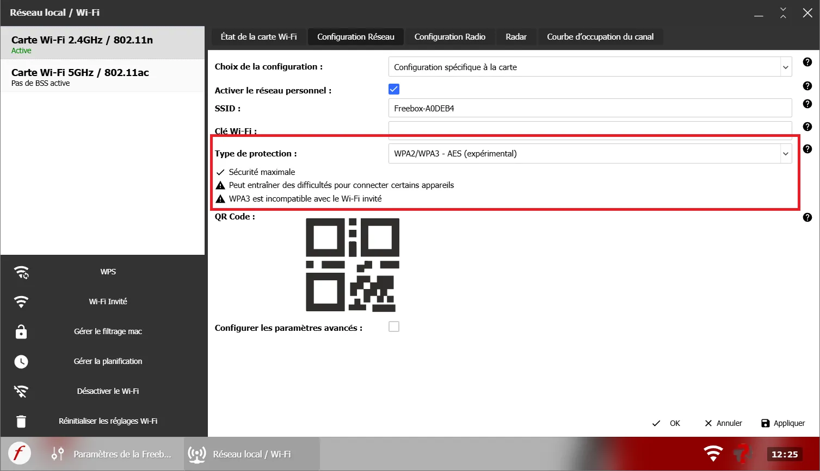
Task: Open the WPS menu entry
Action: coord(103,272)
